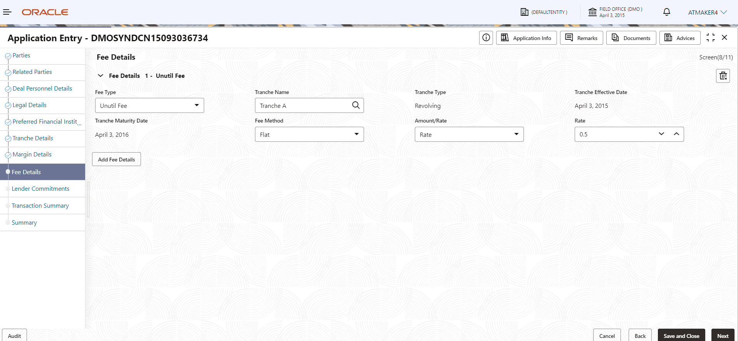Go to Lender Commitments step
738x341 pixels.
40,189
